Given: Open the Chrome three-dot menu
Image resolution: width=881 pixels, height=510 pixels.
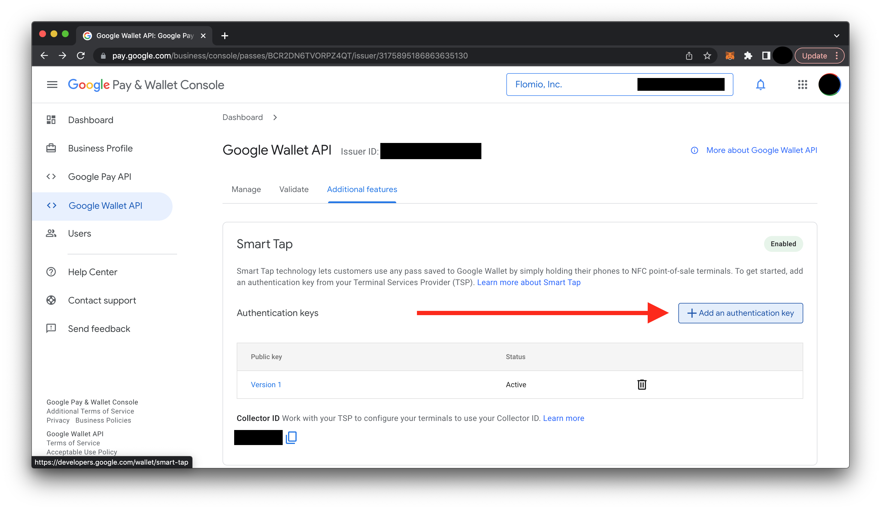Looking at the screenshot, I should coord(837,56).
